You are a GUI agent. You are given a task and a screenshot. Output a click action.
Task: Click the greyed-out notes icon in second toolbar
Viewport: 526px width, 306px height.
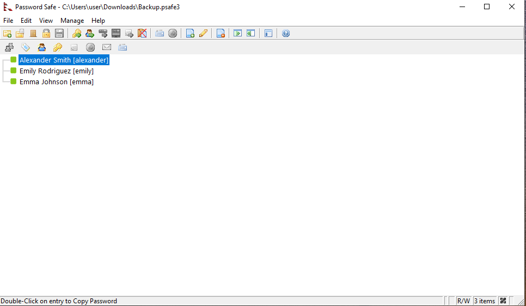click(x=74, y=47)
